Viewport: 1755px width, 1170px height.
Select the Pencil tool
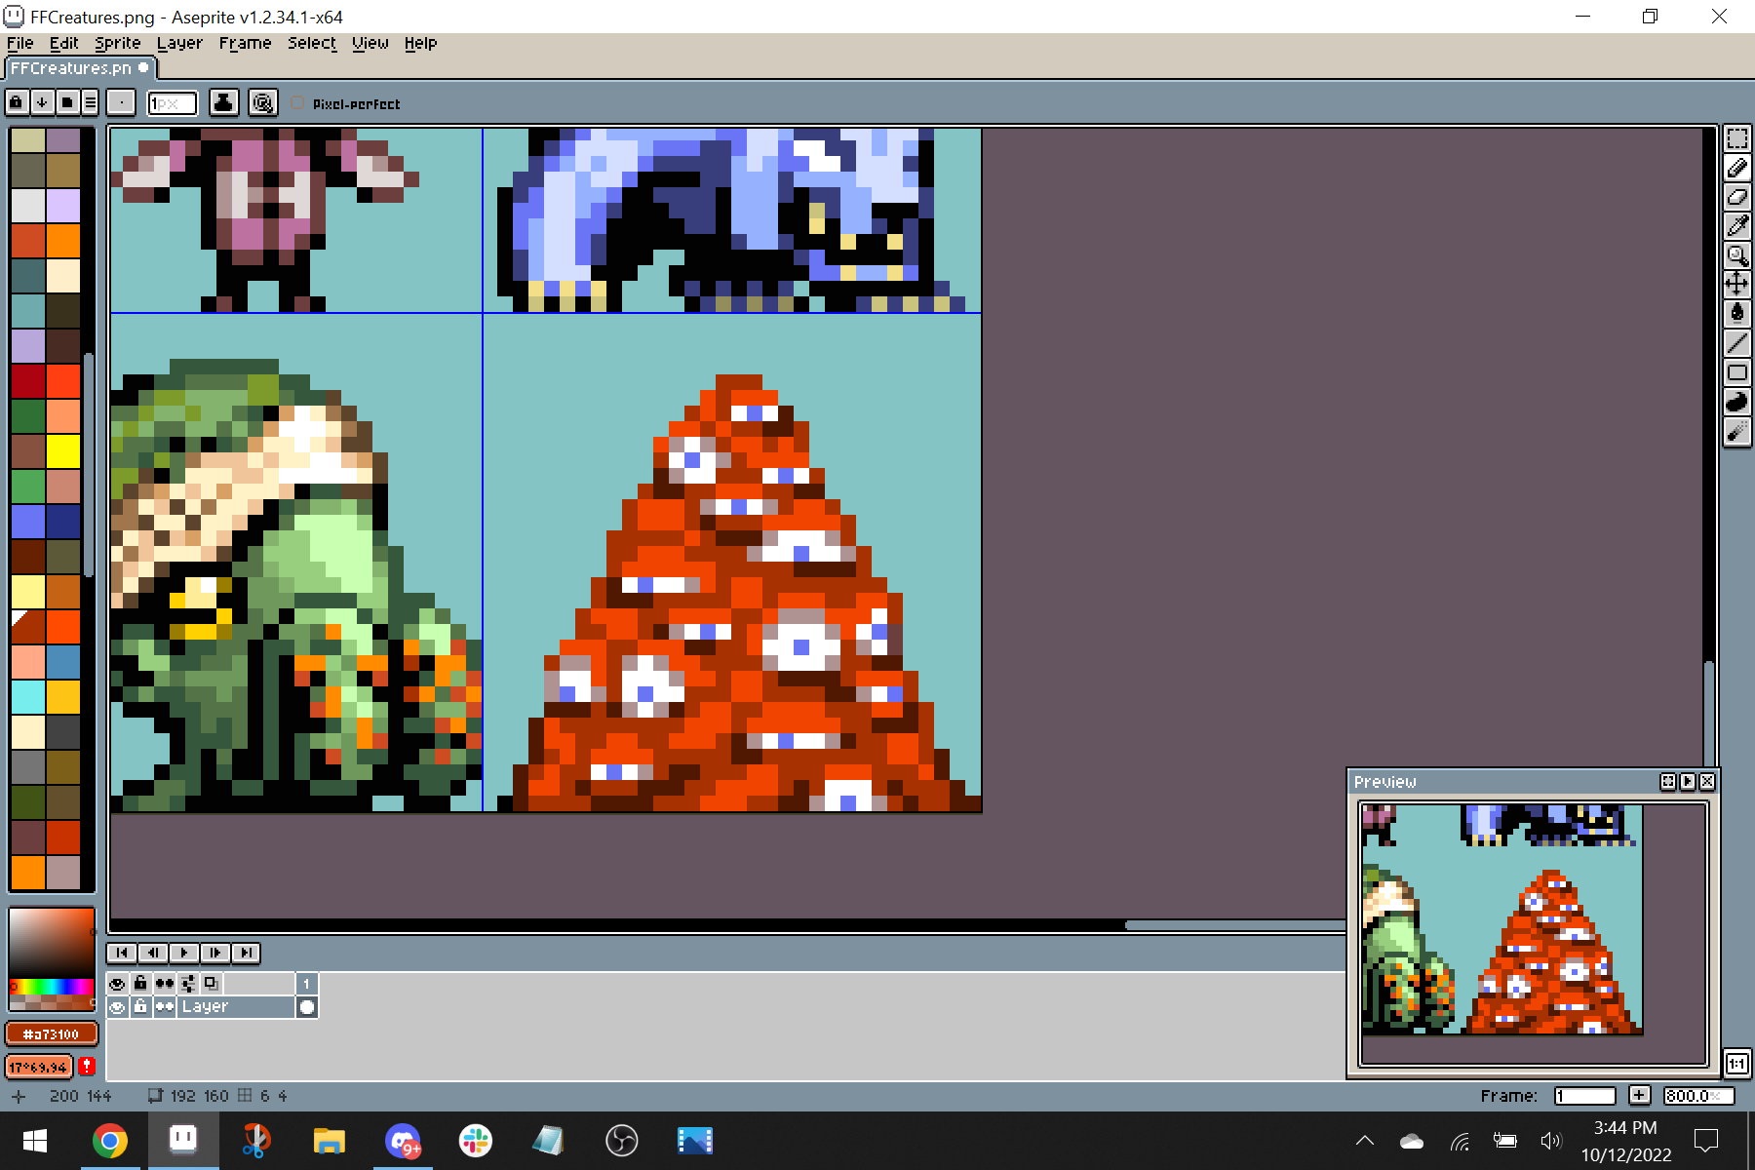pyautogui.click(x=1737, y=168)
